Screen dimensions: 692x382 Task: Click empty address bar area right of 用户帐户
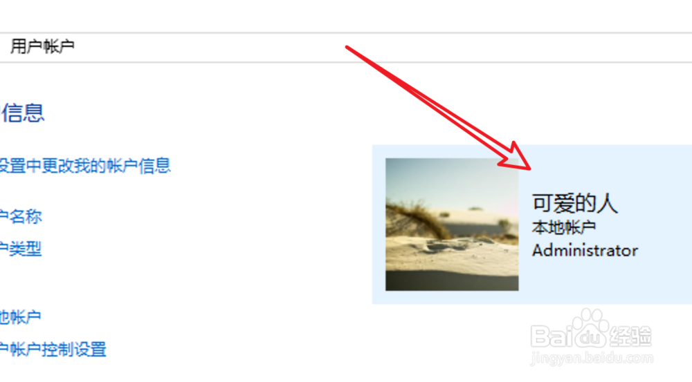[379, 47]
